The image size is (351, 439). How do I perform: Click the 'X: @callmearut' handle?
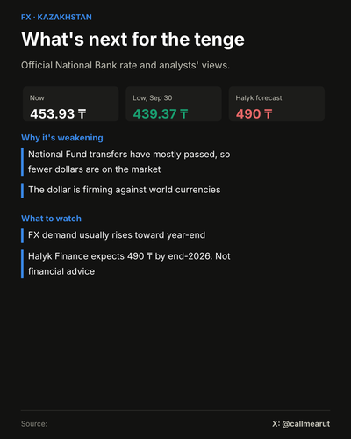[301, 424]
